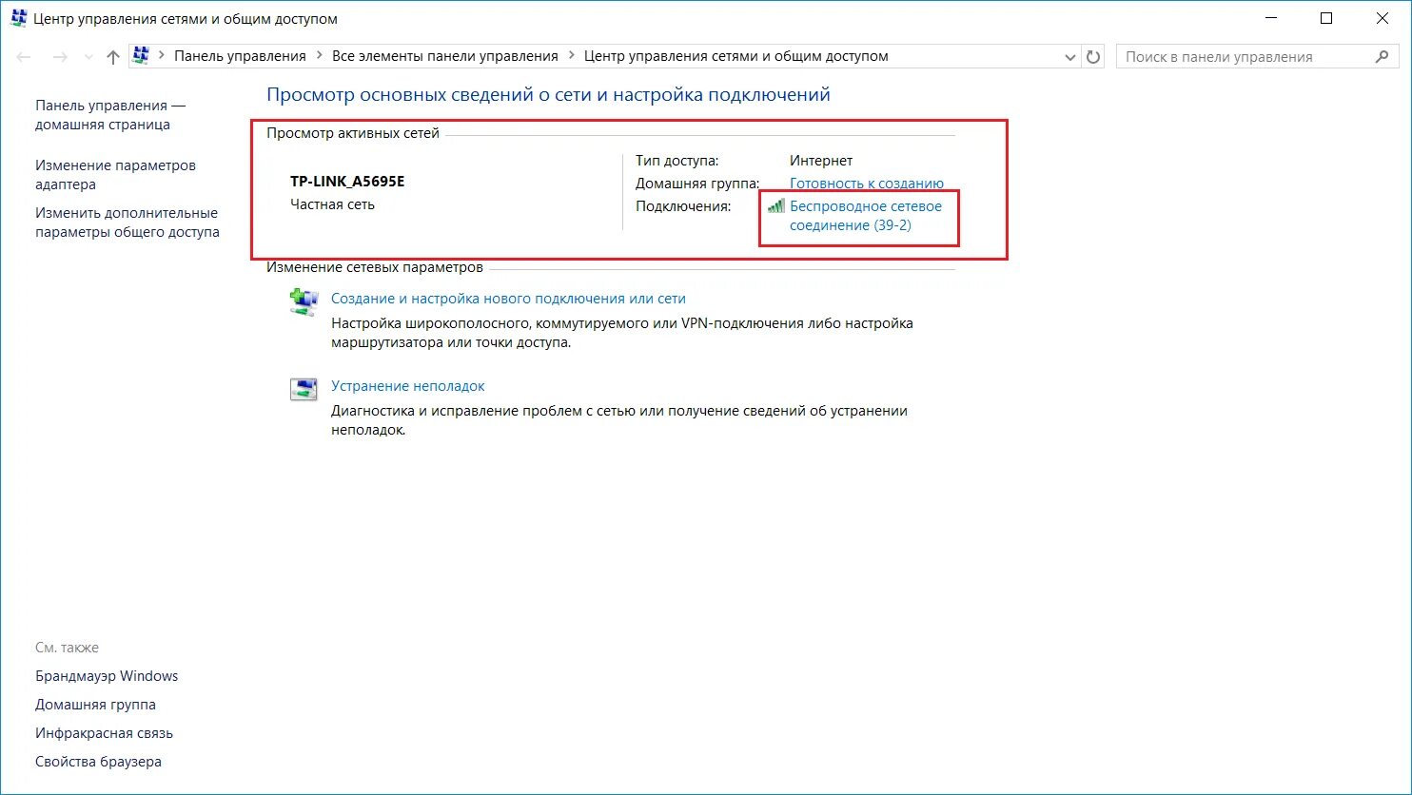Open recent locations dropdown arrow
1412x795 pixels.
(88, 57)
